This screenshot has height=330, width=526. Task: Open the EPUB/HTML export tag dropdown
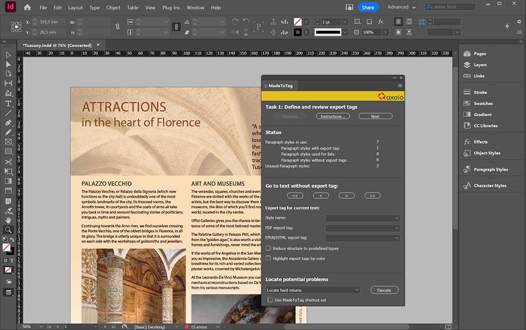362,238
